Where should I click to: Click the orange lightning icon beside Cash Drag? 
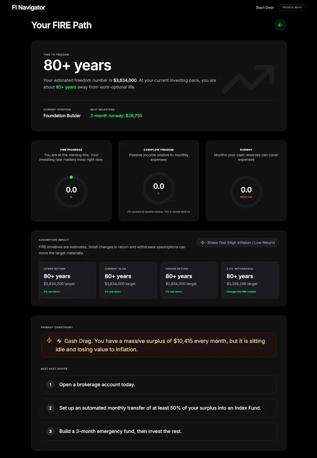click(49, 341)
